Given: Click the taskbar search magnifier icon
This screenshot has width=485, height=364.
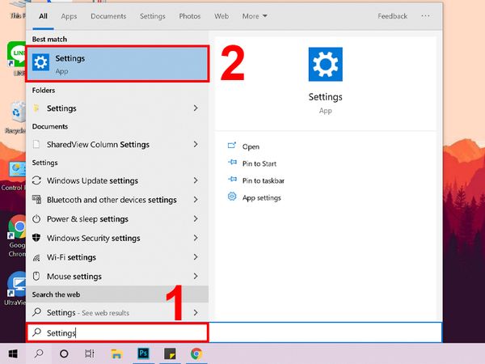Looking at the screenshot, I should pos(38,353).
